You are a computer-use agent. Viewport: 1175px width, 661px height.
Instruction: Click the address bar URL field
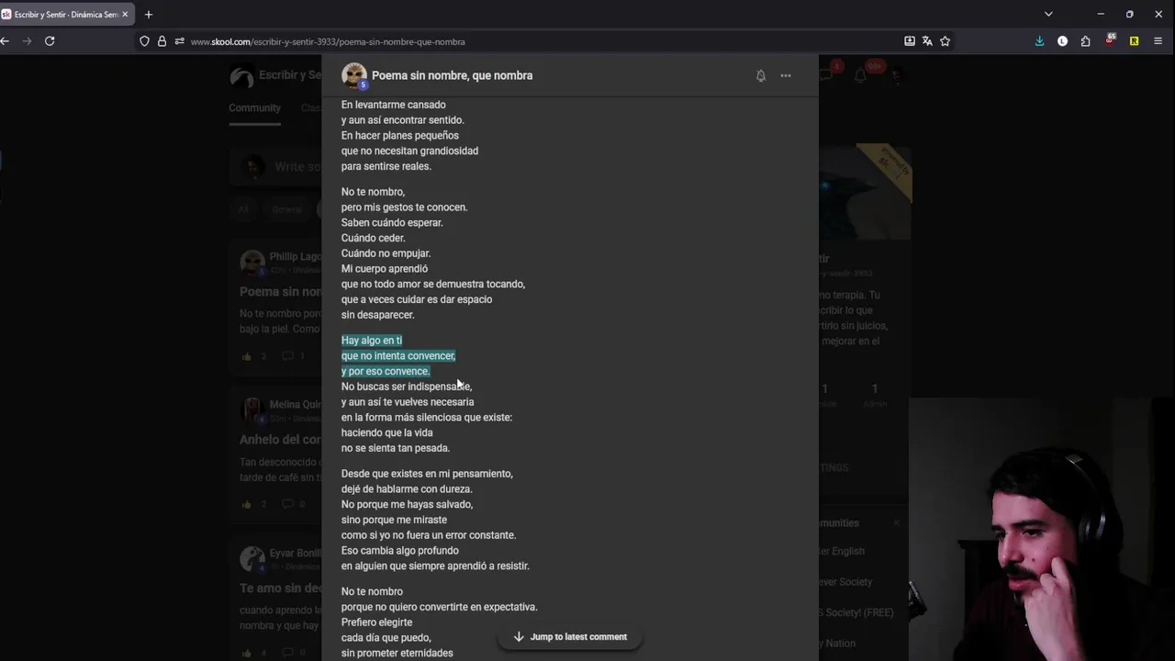459,41
